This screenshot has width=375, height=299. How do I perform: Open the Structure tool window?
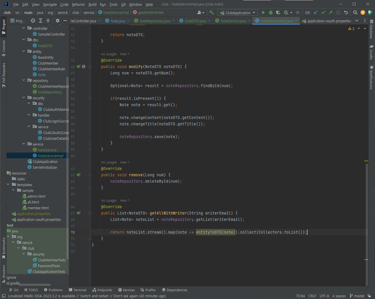point(3,274)
